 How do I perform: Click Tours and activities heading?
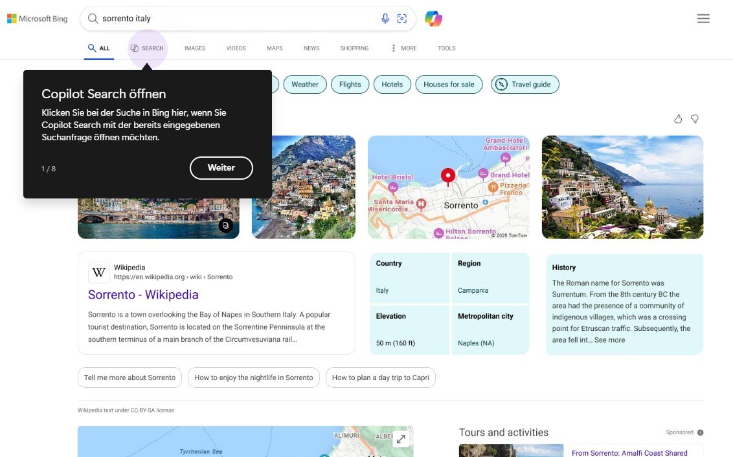coord(504,432)
